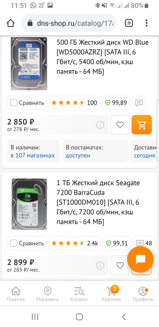
Task: Open WD Blue WD5000AZRZ product title
Action: 103,57
